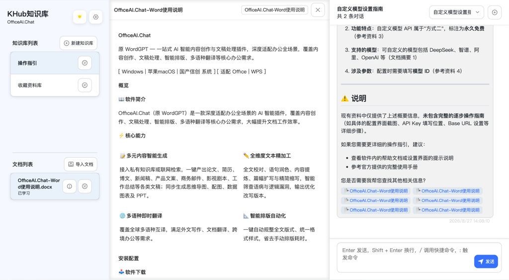509x280 pixels.
Task: Open the 自定义模型设置 conversation dropdown
Action: (x=456, y=12)
